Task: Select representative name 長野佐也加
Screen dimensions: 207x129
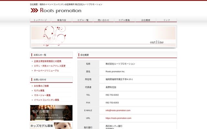Action: (x=111, y=87)
